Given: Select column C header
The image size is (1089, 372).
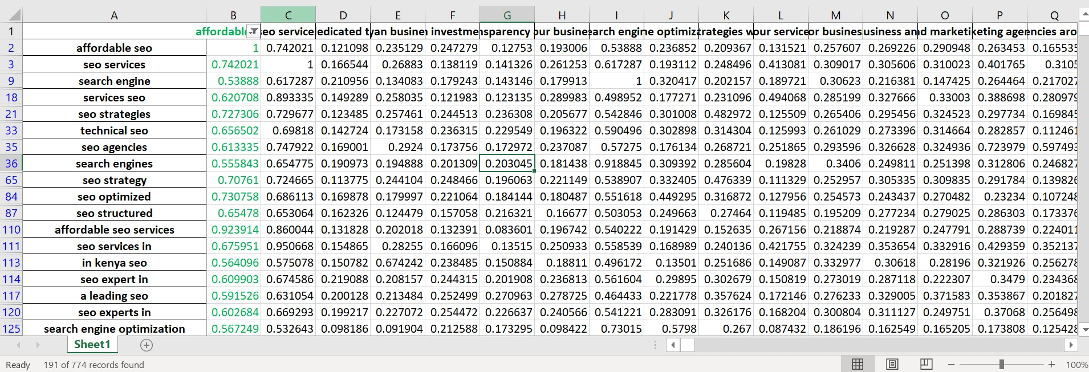Looking at the screenshot, I should 288,15.
